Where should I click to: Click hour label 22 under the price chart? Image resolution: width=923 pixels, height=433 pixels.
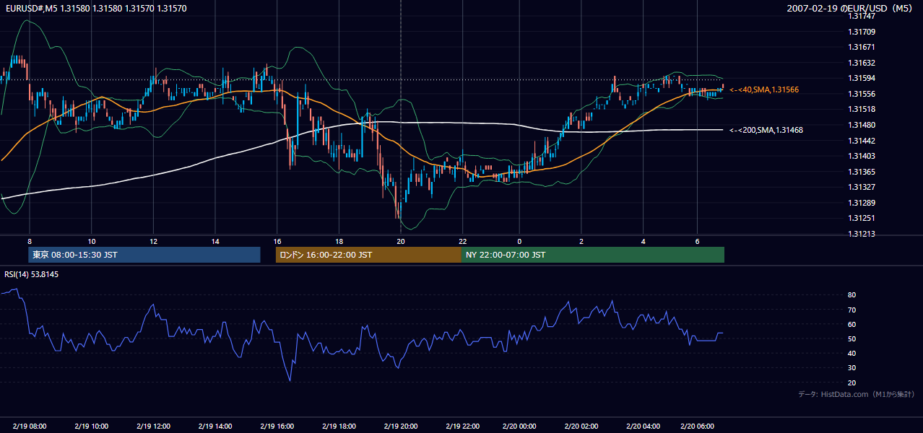click(463, 240)
